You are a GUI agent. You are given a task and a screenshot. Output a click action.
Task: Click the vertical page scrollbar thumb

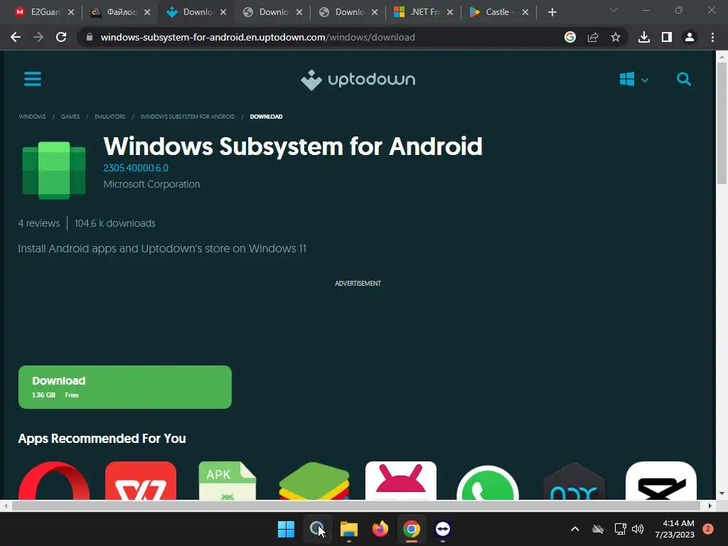coord(722,123)
